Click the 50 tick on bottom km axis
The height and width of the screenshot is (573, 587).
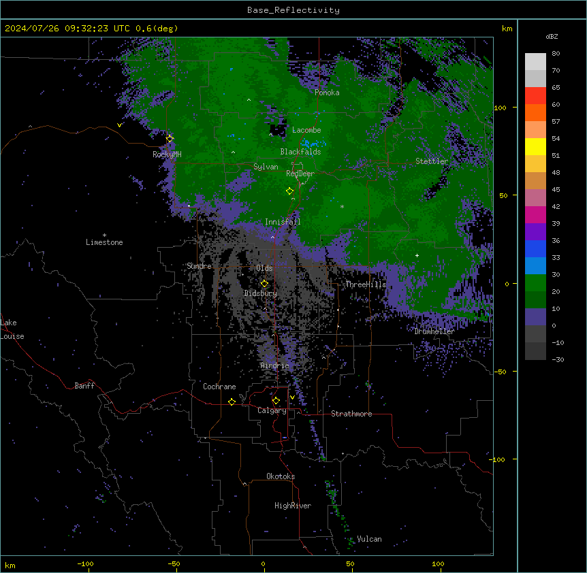350,563
